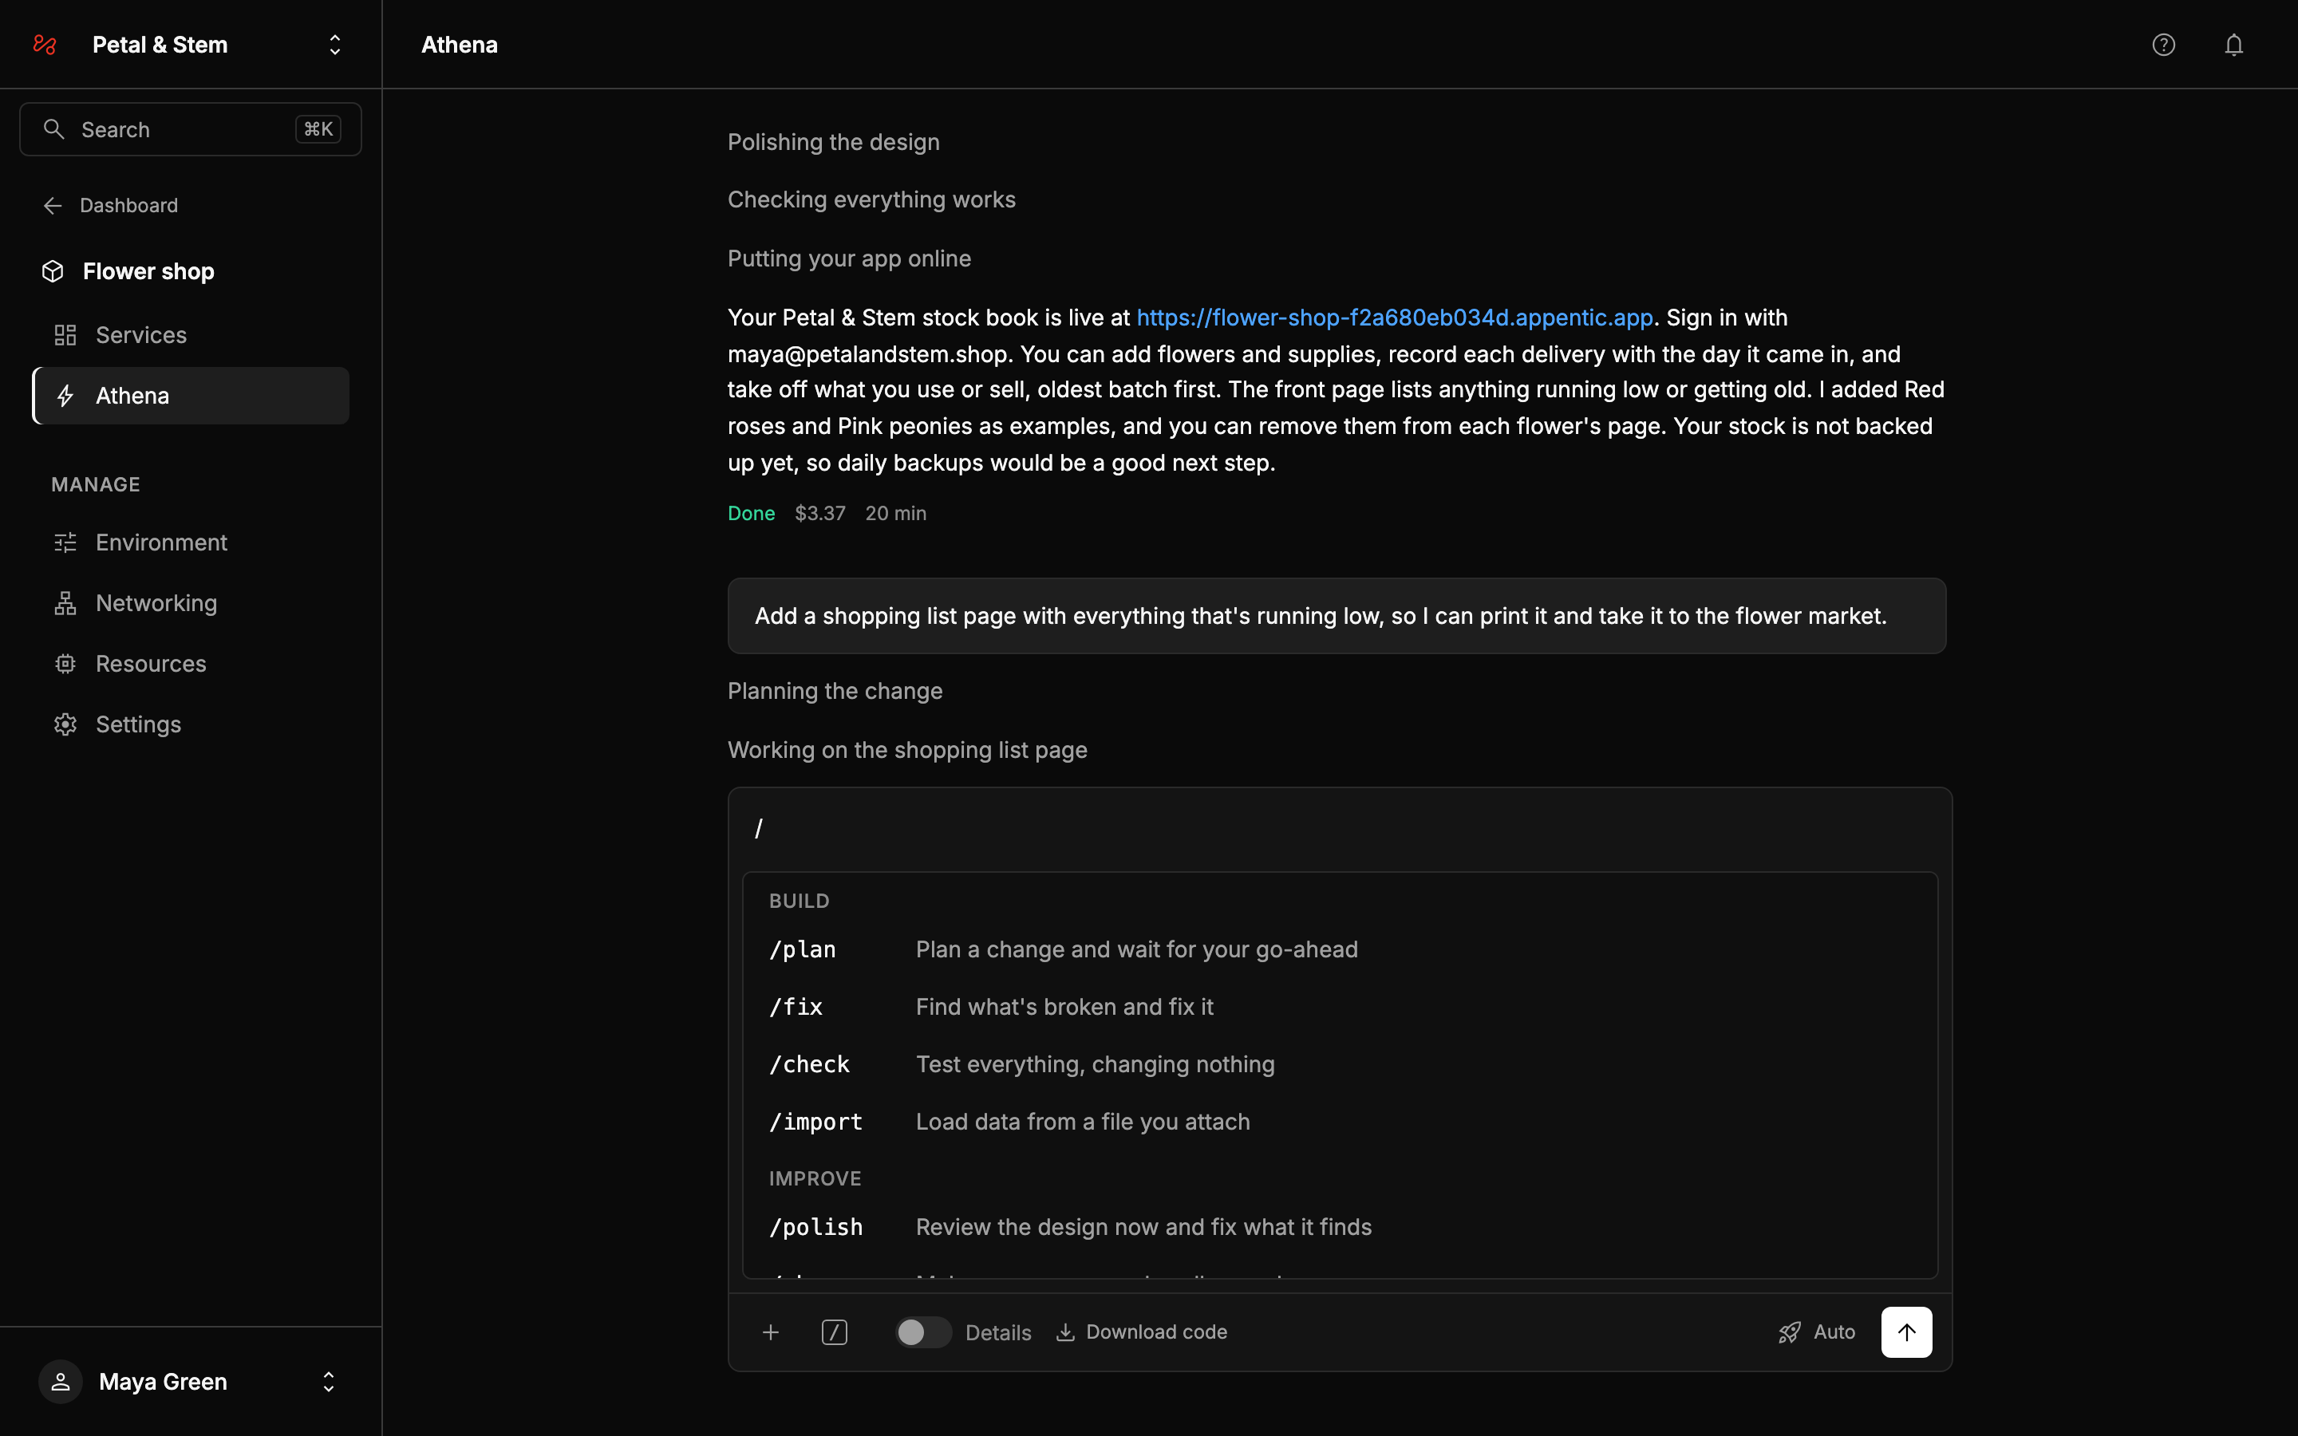Send message with the up arrow button

point(1907,1332)
